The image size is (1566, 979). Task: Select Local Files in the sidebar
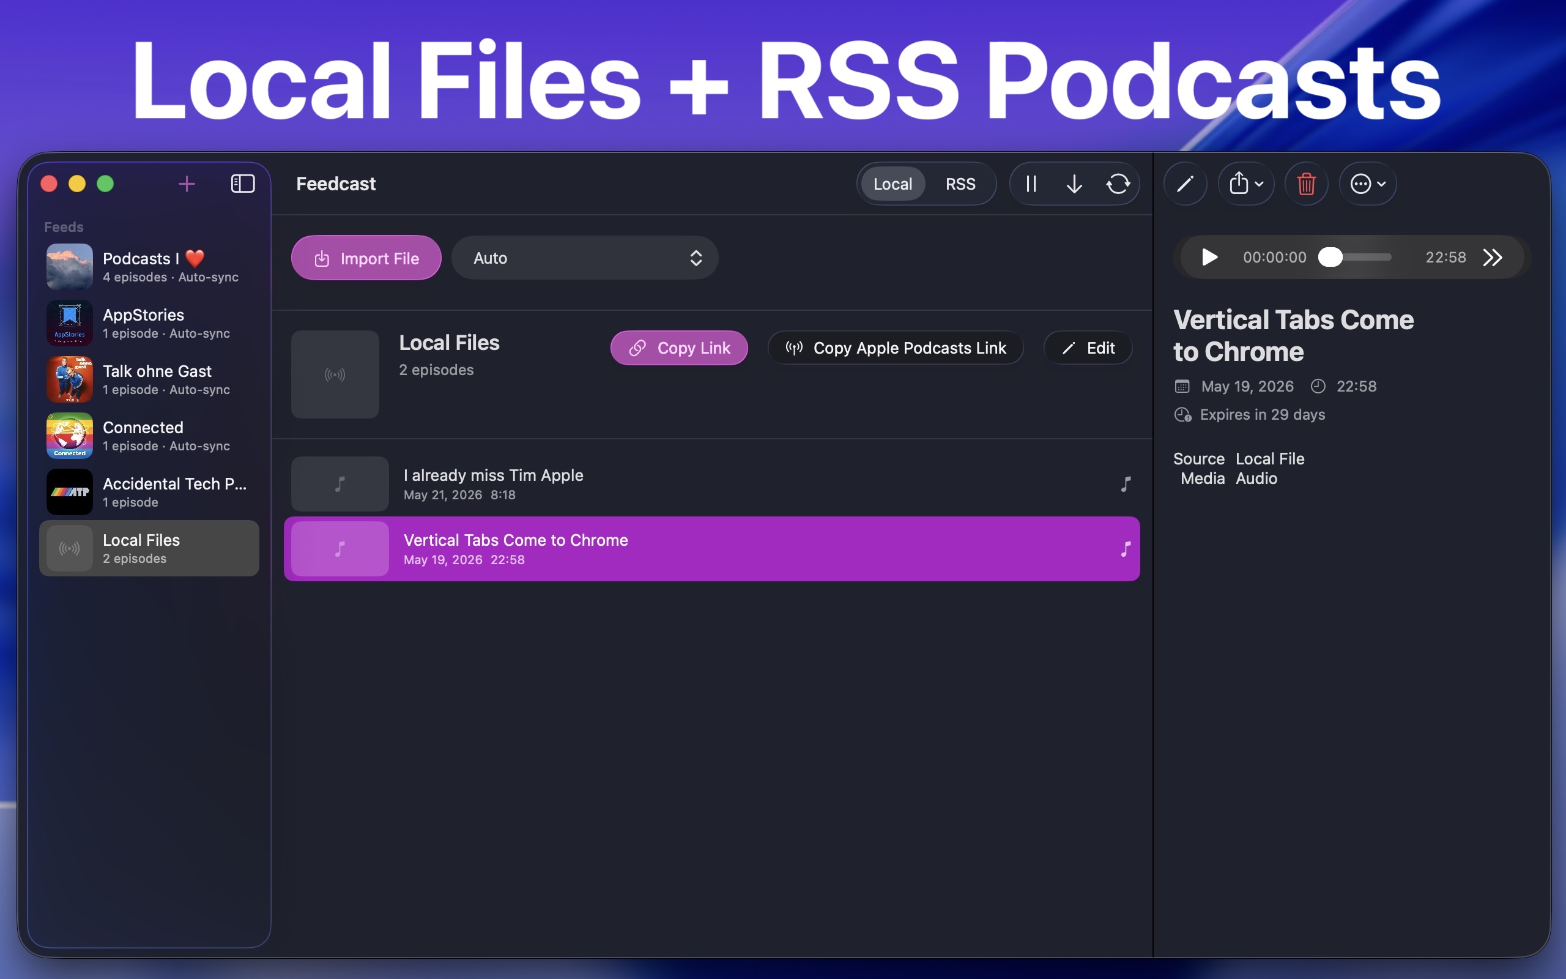point(149,548)
